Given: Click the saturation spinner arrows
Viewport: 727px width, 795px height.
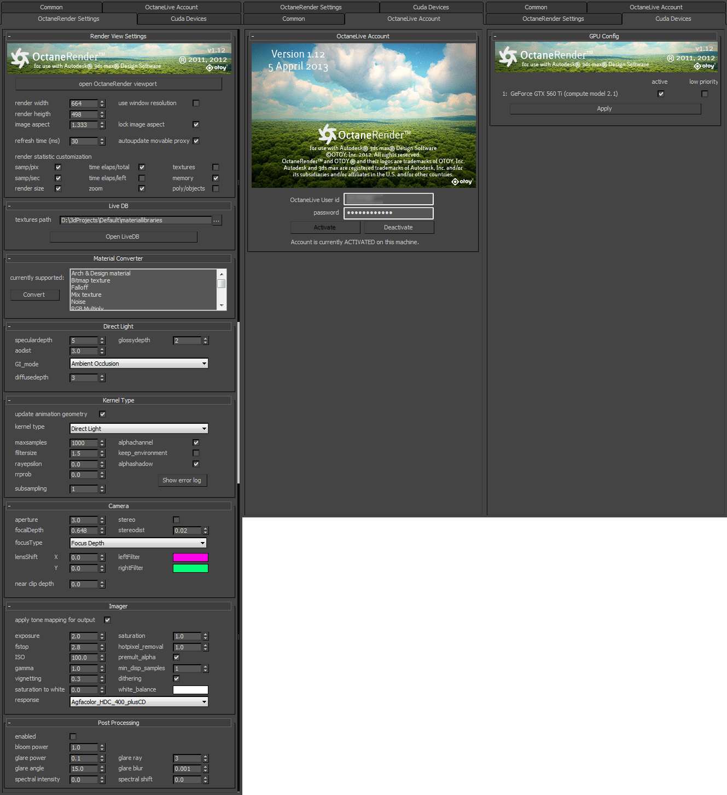Looking at the screenshot, I should [205, 636].
